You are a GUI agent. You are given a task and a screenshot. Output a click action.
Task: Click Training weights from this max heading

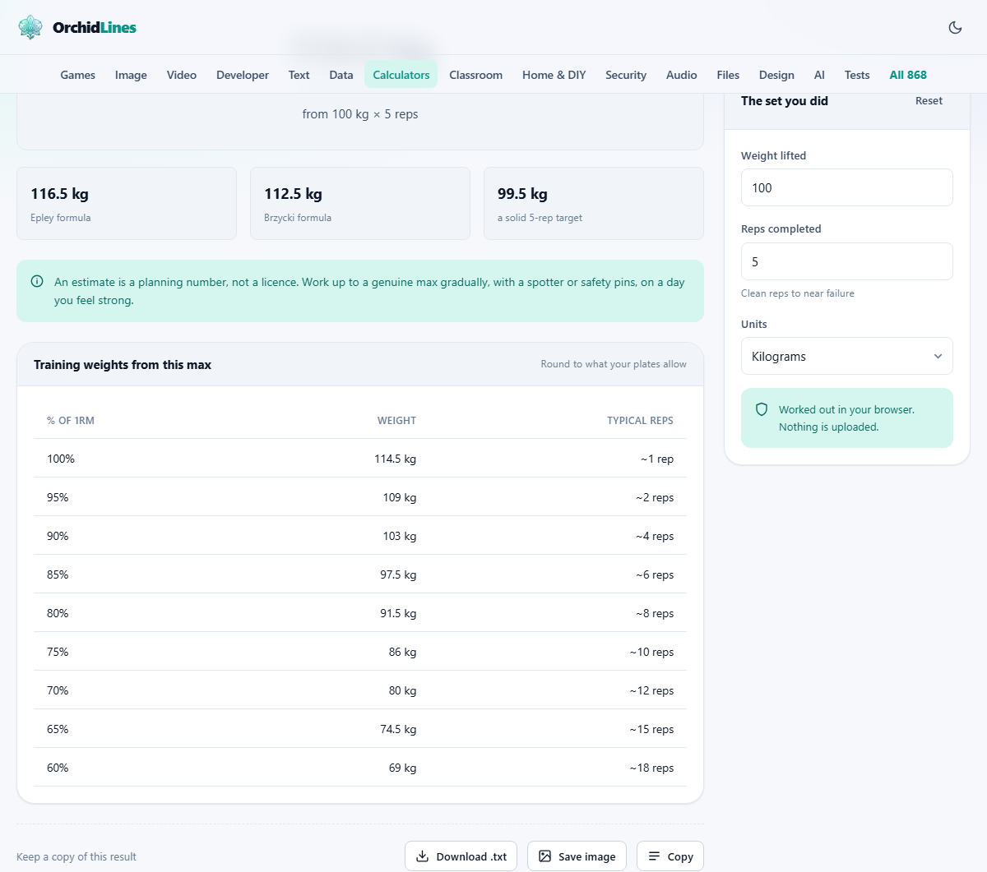123,364
